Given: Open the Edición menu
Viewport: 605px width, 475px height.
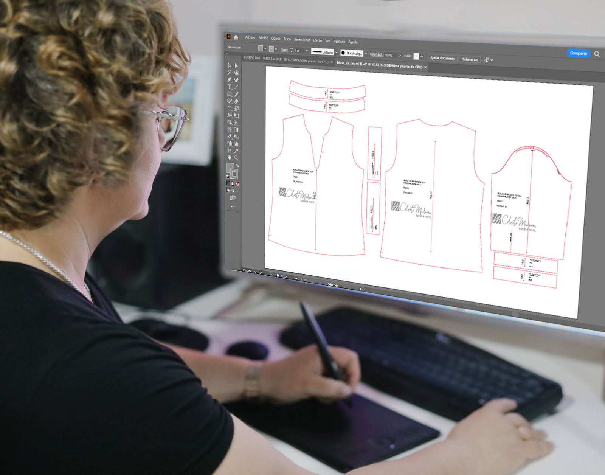Looking at the screenshot, I should pyautogui.click(x=263, y=38).
